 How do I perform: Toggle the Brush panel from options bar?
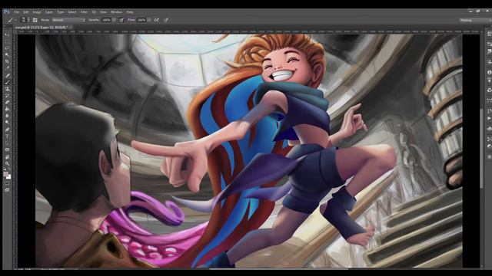tap(35, 20)
